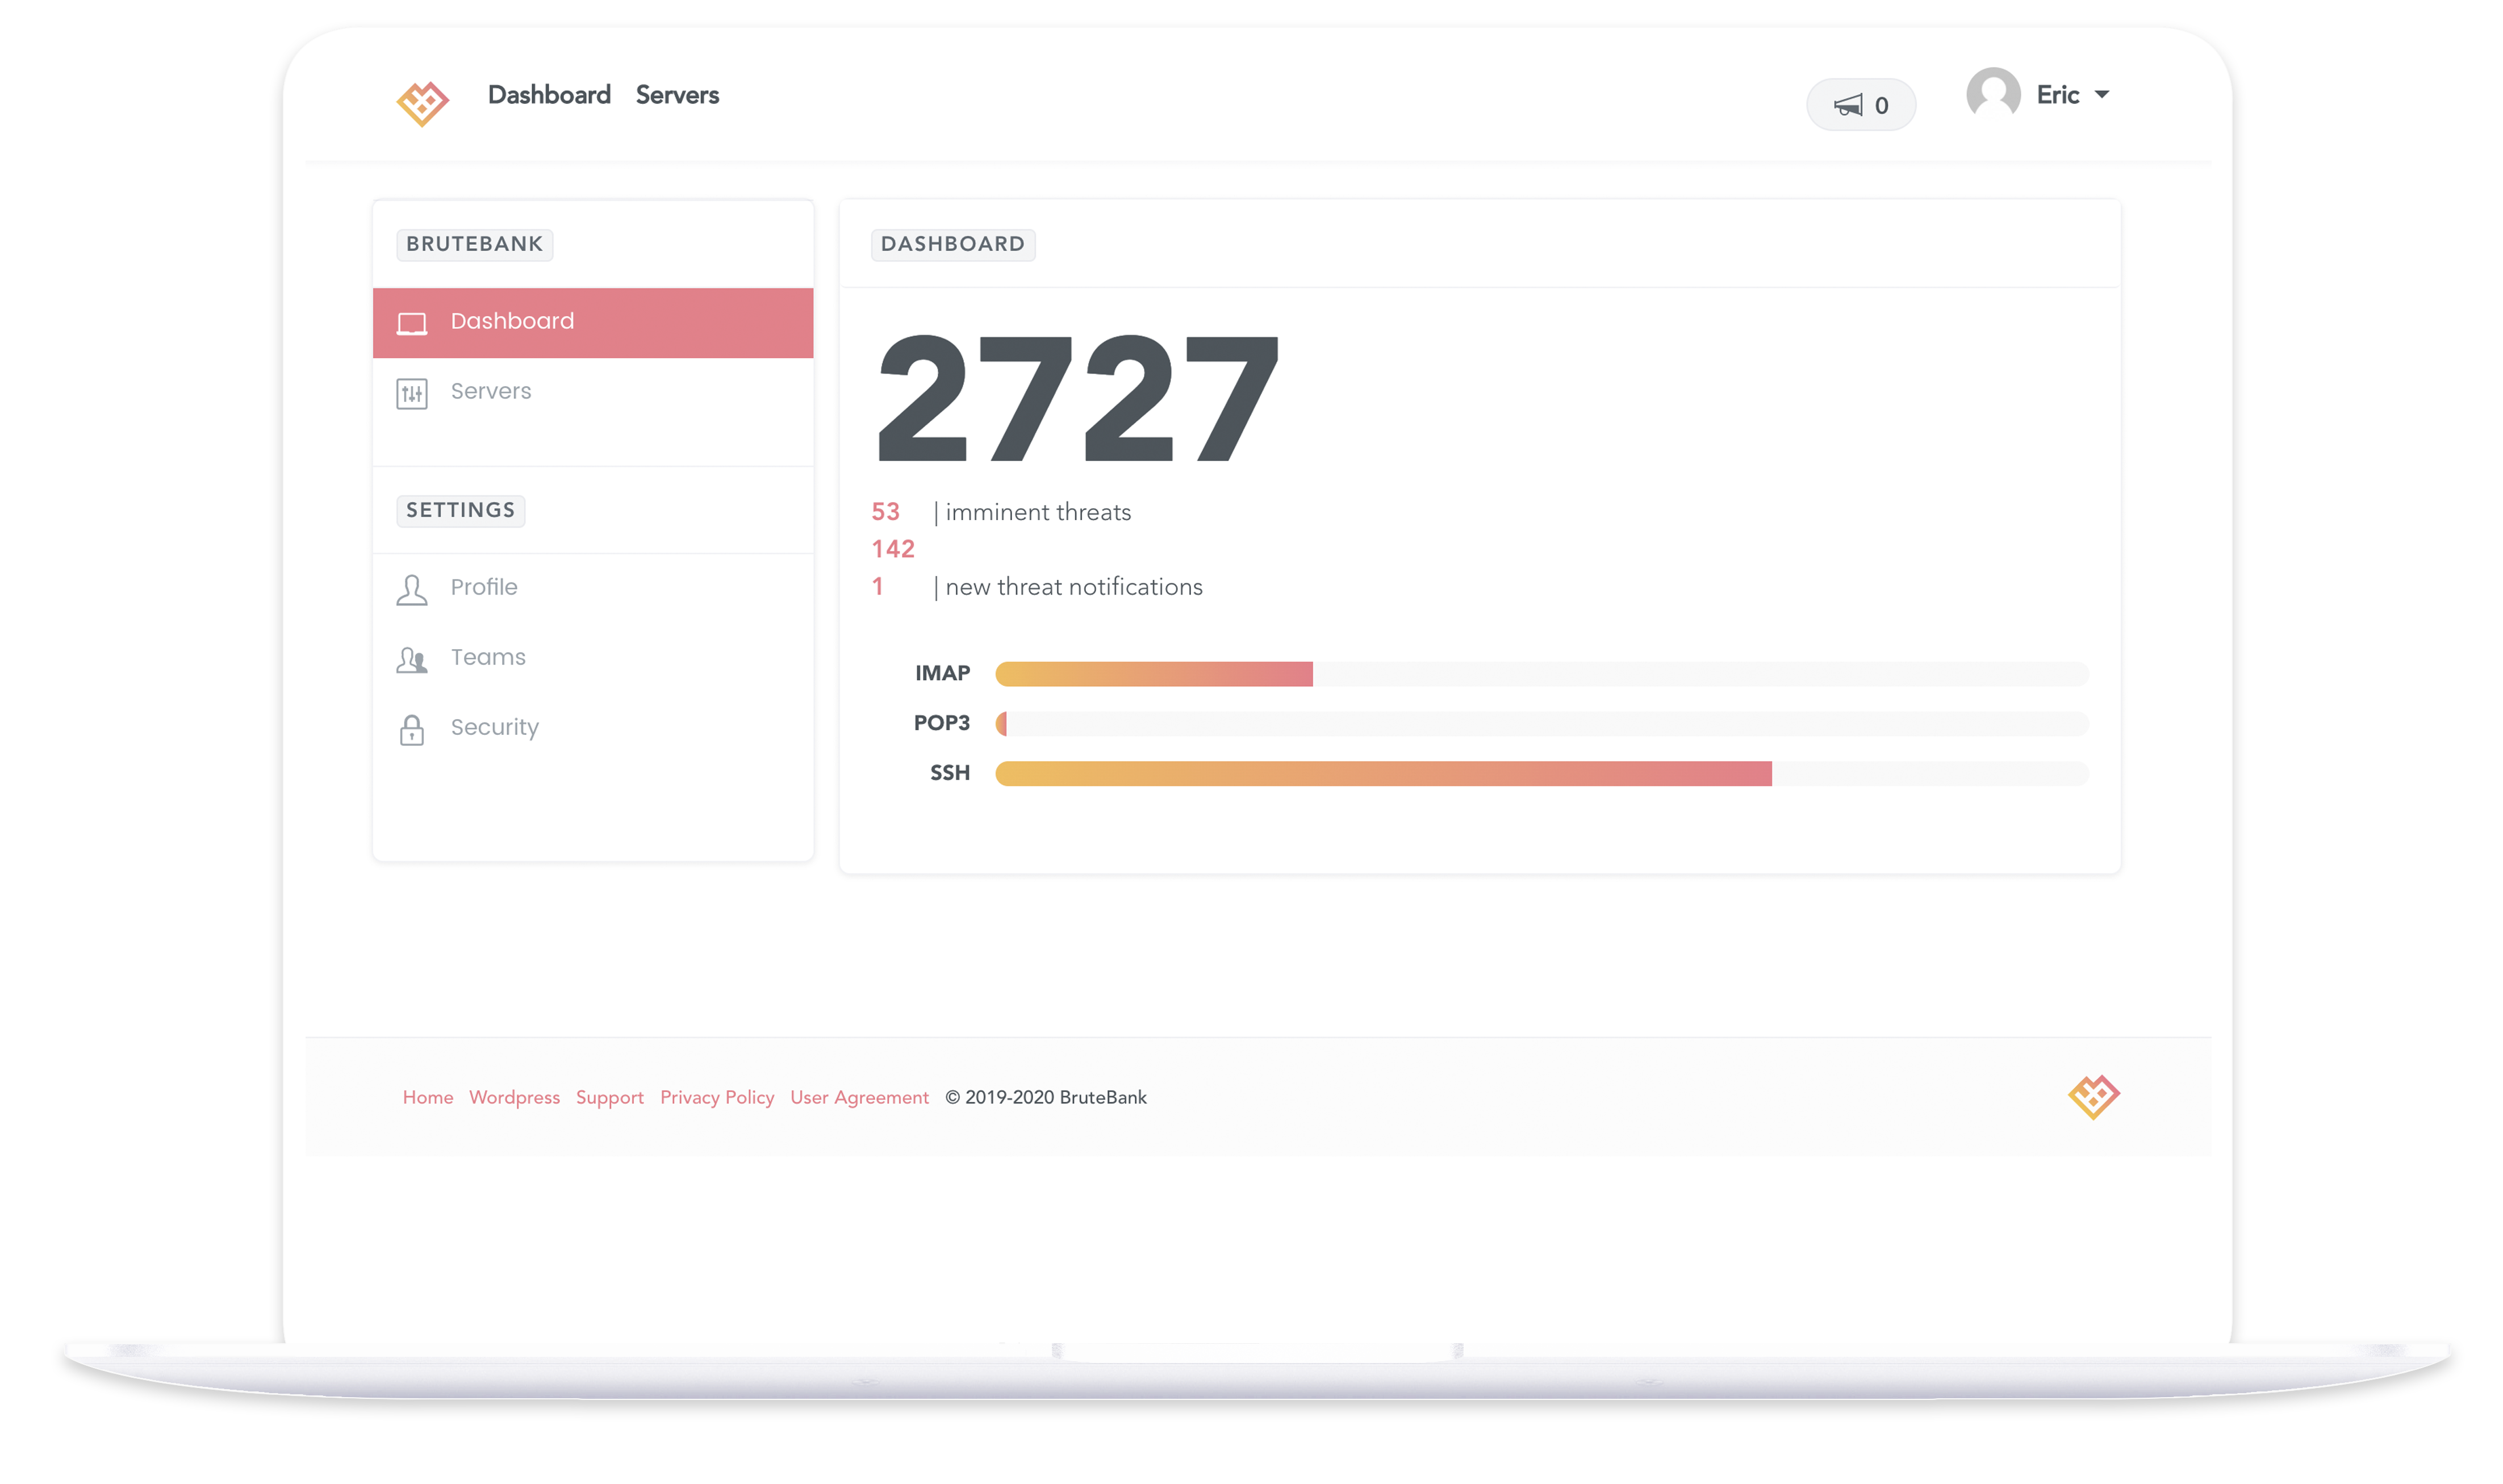Click the sliders icon beside Servers
The height and width of the screenshot is (1484, 2503).
[412, 393]
